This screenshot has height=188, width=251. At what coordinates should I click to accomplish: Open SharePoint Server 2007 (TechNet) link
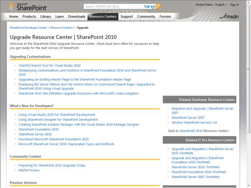click(x=195, y=177)
